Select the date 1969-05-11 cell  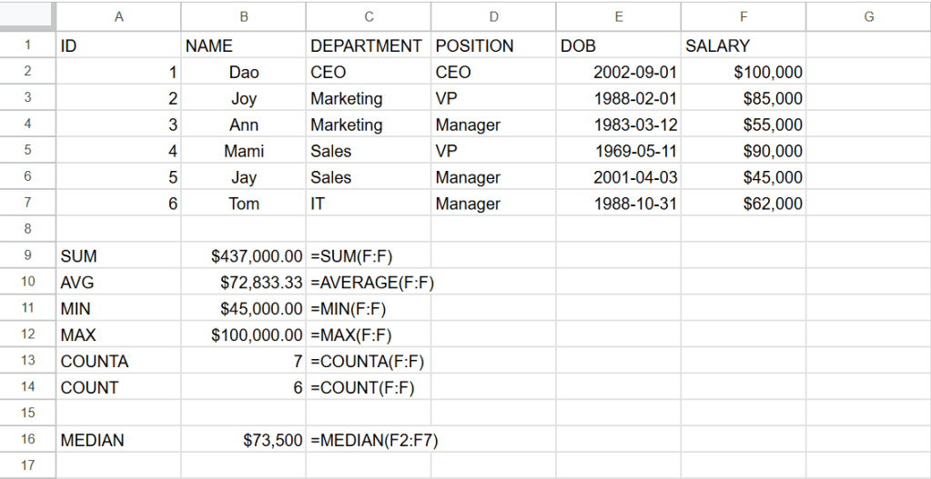point(619,151)
